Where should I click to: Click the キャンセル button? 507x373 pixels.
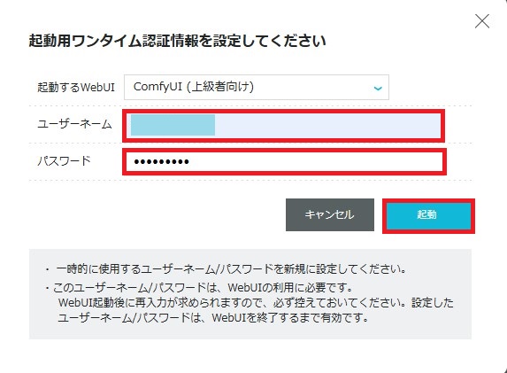click(330, 214)
